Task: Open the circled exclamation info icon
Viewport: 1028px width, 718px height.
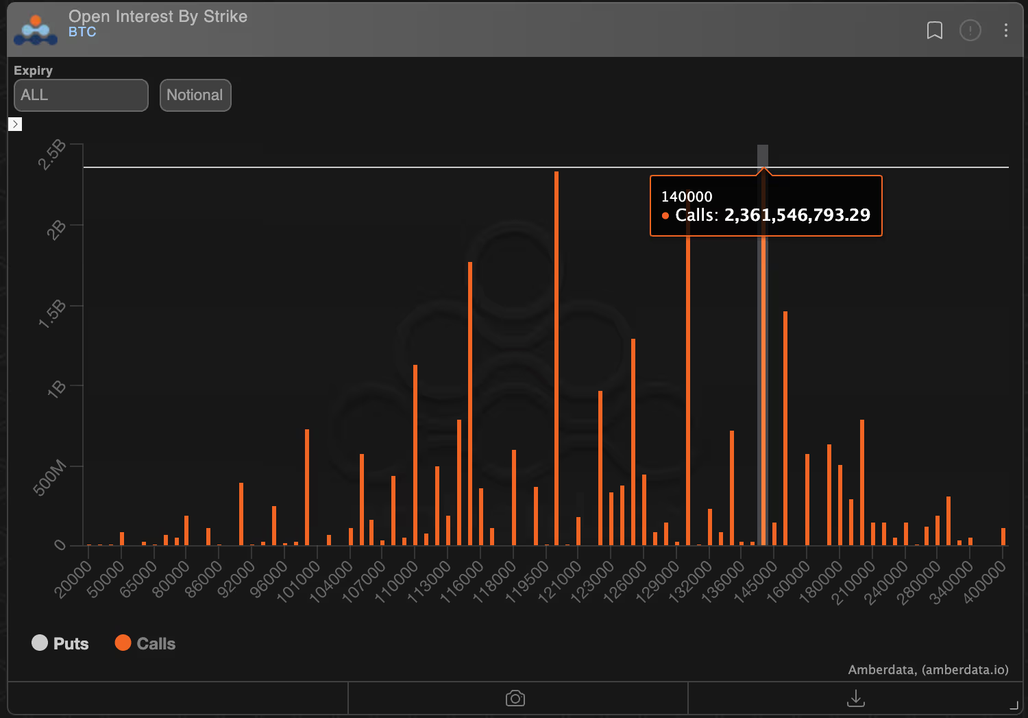Action: click(970, 30)
